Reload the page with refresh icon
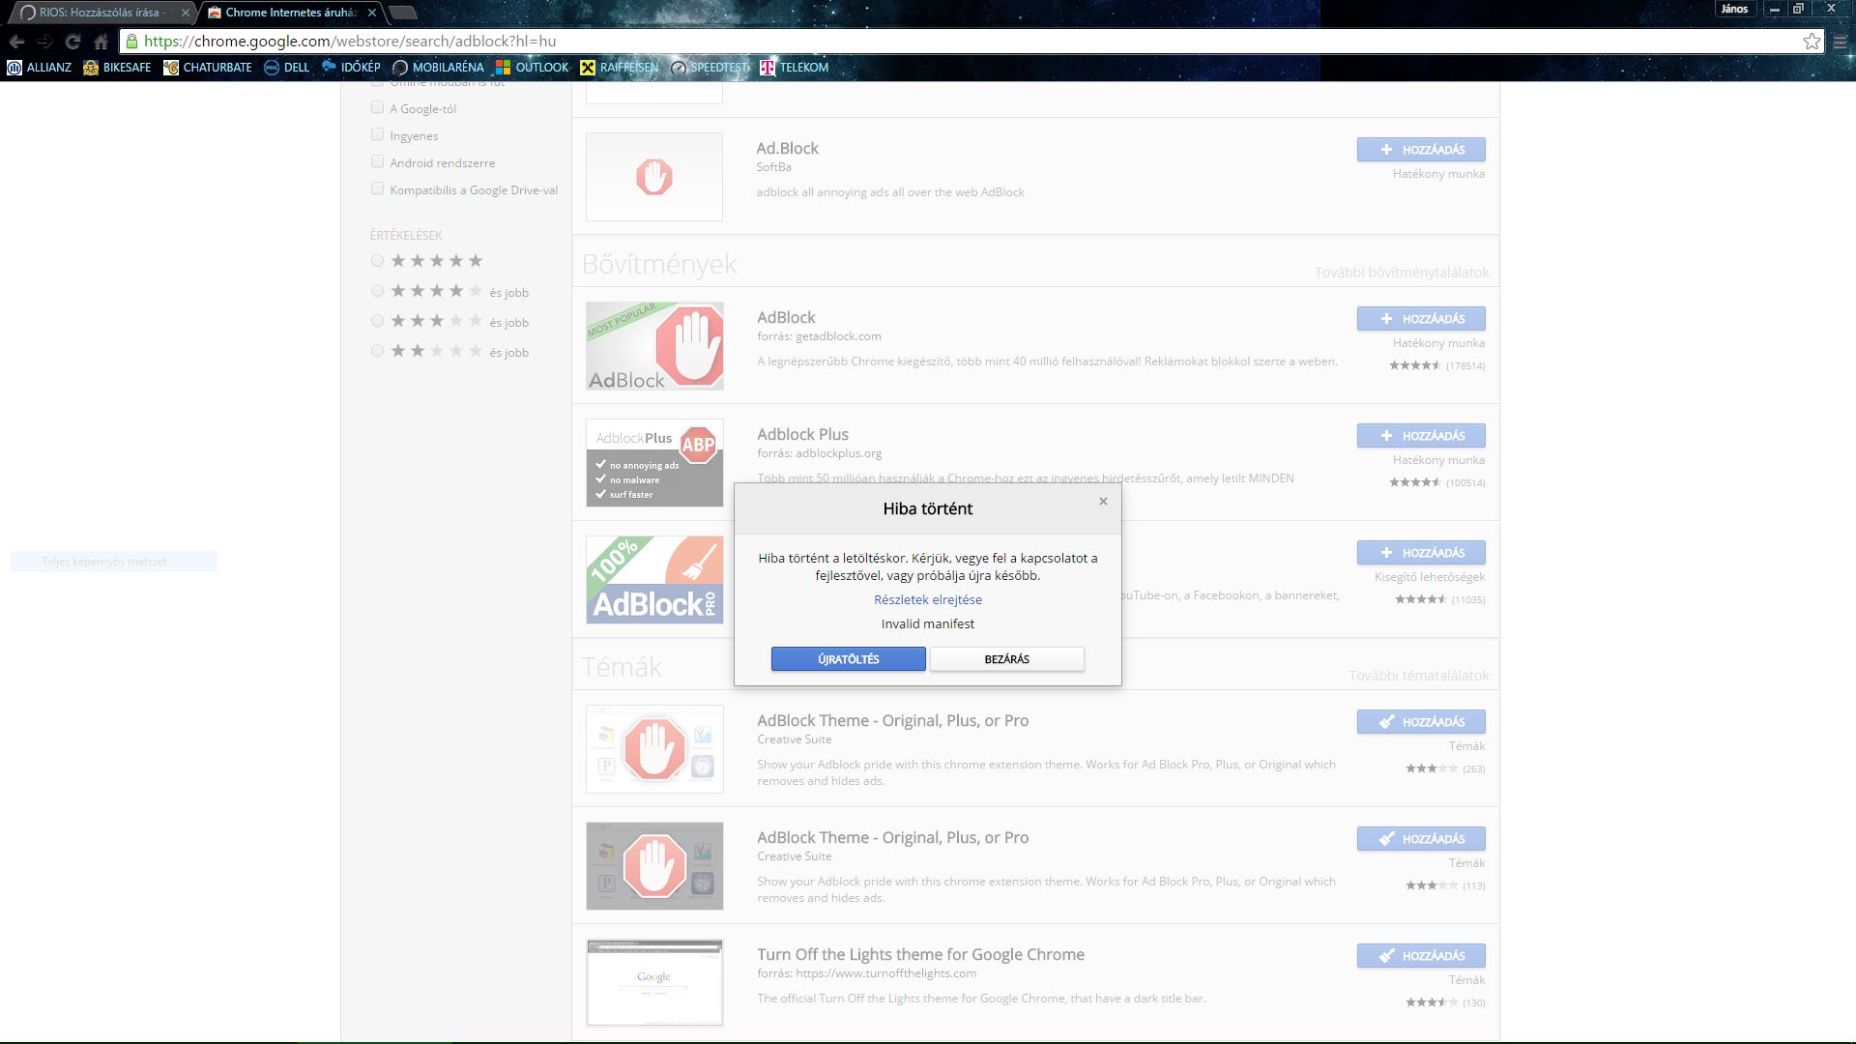Screen dimensions: 1856x1044 tap(72, 42)
